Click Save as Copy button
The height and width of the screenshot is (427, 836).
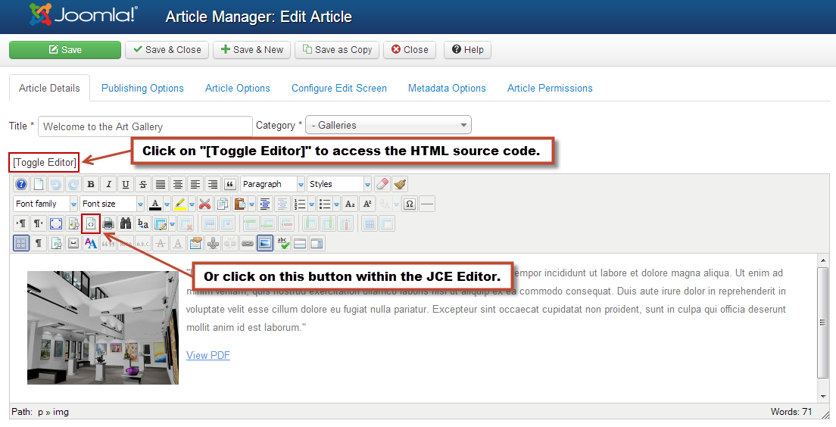click(337, 49)
